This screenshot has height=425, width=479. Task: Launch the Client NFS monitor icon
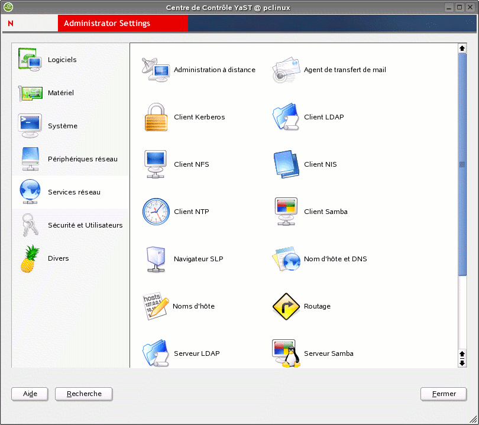(x=156, y=164)
